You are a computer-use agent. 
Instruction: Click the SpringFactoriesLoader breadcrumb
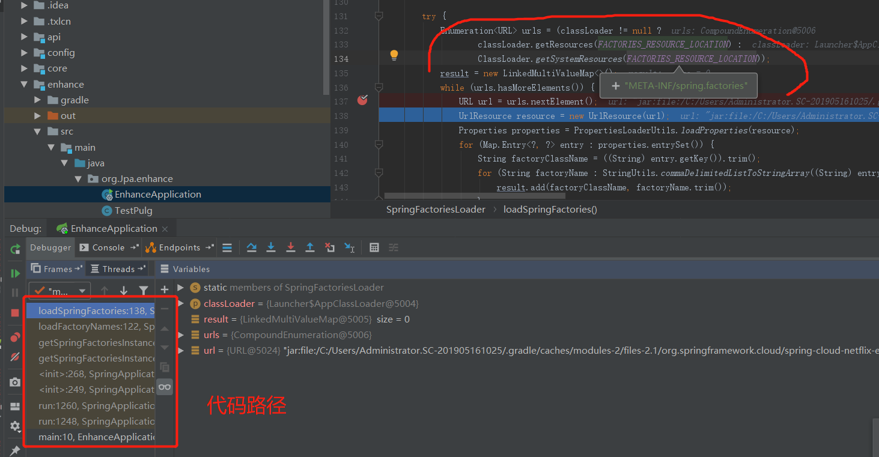point(436,210)
